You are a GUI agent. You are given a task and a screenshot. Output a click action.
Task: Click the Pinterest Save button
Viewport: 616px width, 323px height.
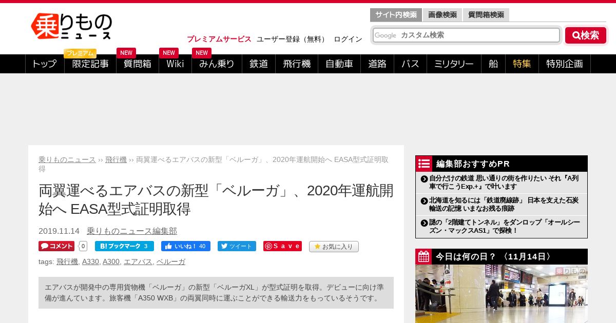pos(282,246)
